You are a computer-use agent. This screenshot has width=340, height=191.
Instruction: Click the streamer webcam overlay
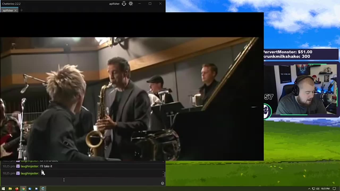tap(302, 89)
